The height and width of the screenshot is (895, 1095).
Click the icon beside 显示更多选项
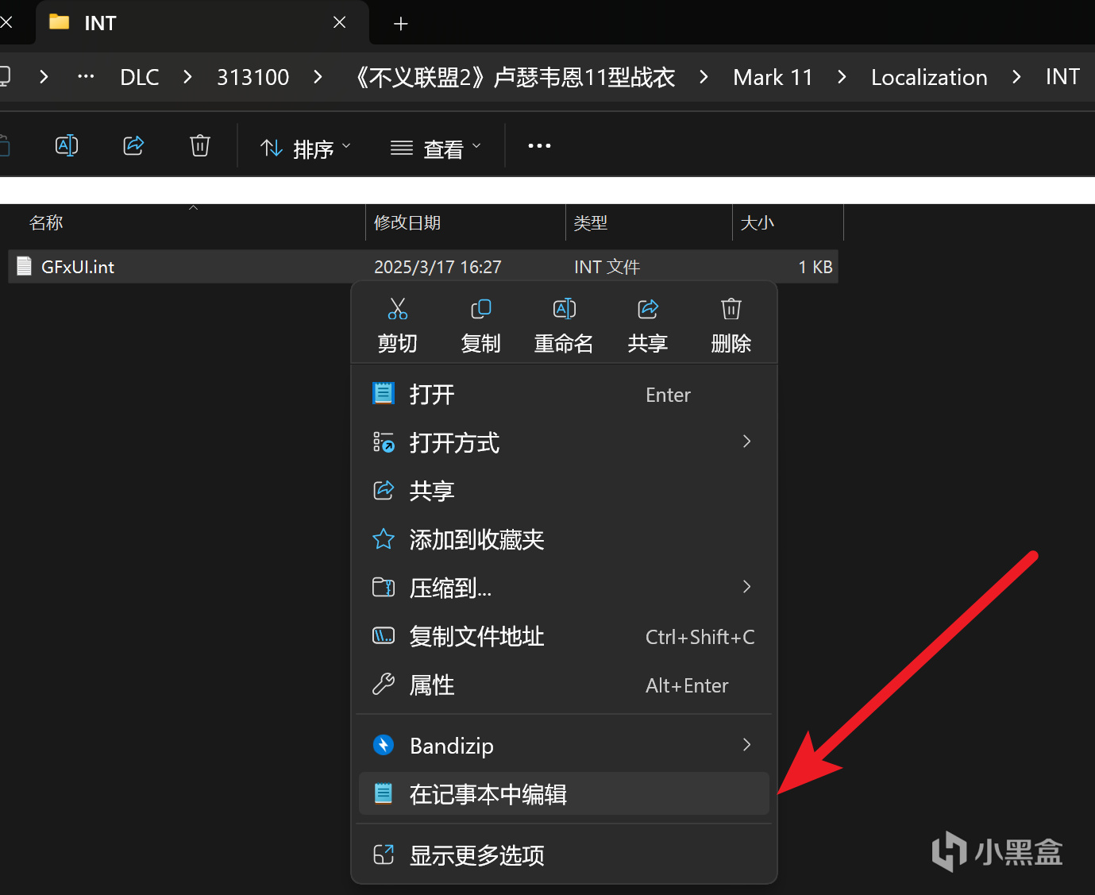[x=384, y=854]
